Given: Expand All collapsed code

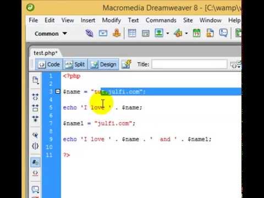Looking at the screenshot, I should tap(35, 119).
